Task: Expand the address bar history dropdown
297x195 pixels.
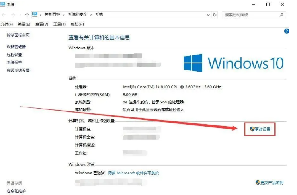Action: click(x=208, y=15)
